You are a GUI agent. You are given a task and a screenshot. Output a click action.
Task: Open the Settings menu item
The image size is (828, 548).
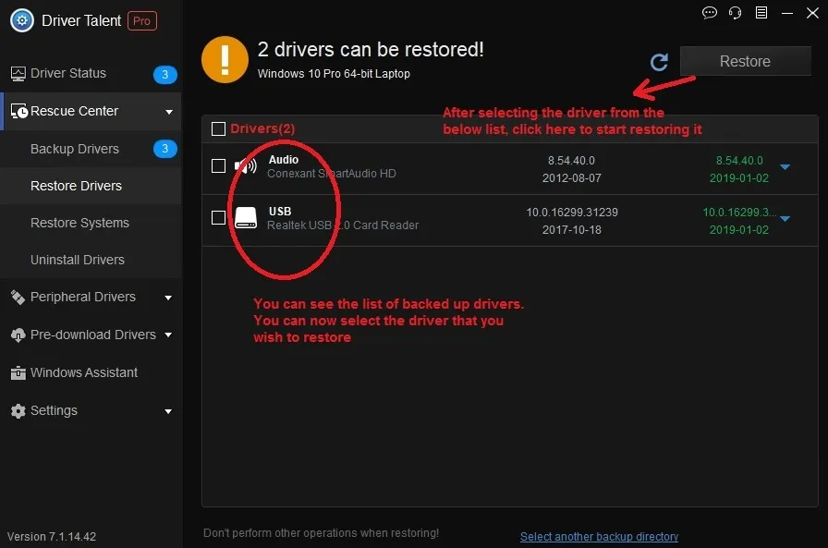(91, 410)
